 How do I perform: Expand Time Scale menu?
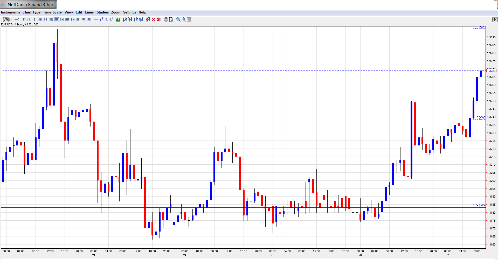pos(52,12)
